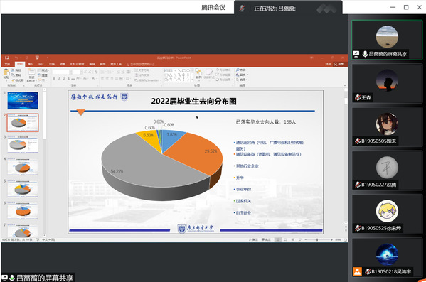
Task: Click the orange host icon beside B19050218
Action: click(x=357, y=271)
